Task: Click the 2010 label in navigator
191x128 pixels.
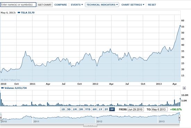Action: 4,121
